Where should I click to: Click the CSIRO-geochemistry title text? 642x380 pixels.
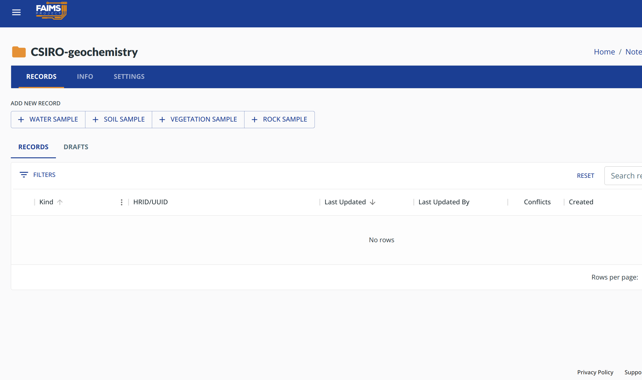(84, 52)
